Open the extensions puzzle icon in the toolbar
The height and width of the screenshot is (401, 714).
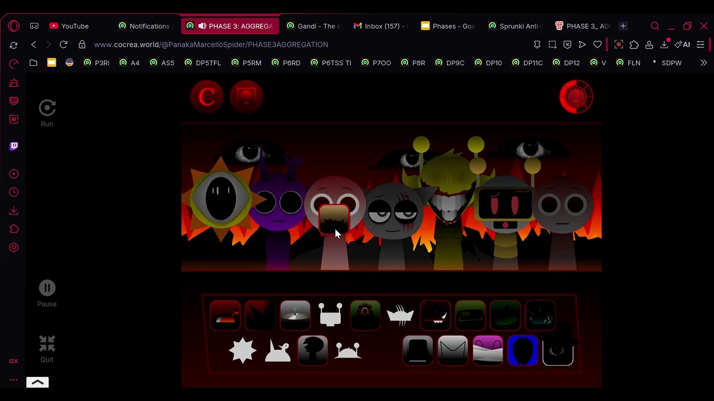coord(634,45)
